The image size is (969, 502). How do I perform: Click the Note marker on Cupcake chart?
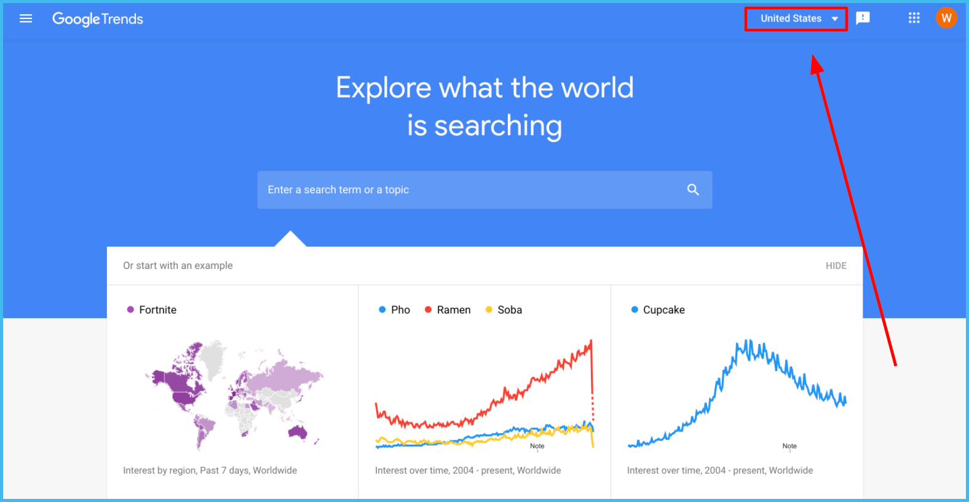coord(789,446)
